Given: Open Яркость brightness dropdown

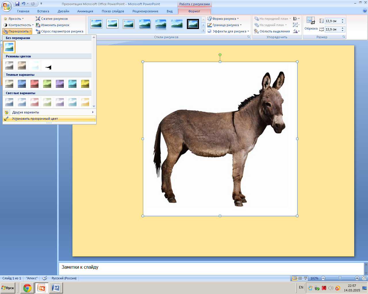Looking at the screenshot, I should click(14, 19).
